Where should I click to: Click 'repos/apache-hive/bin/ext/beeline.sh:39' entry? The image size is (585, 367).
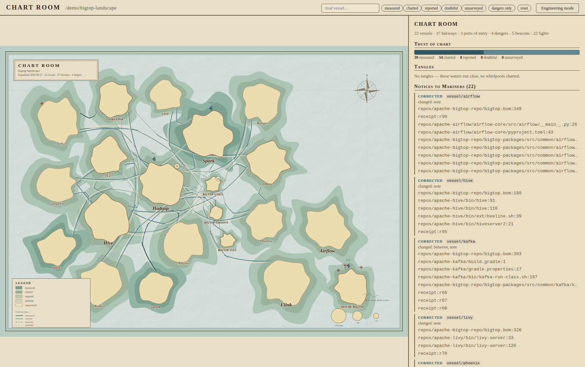pyautogui.click(x=470, y=216)
